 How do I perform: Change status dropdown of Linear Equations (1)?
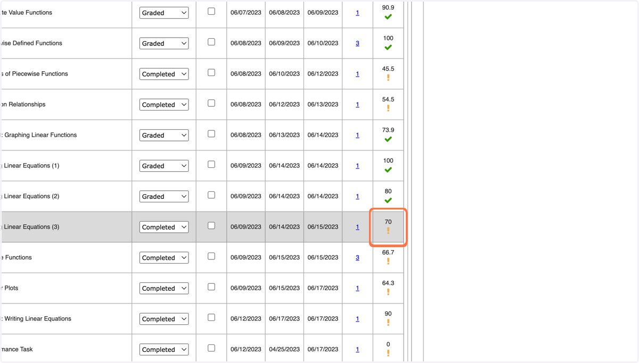pos(164,166)
